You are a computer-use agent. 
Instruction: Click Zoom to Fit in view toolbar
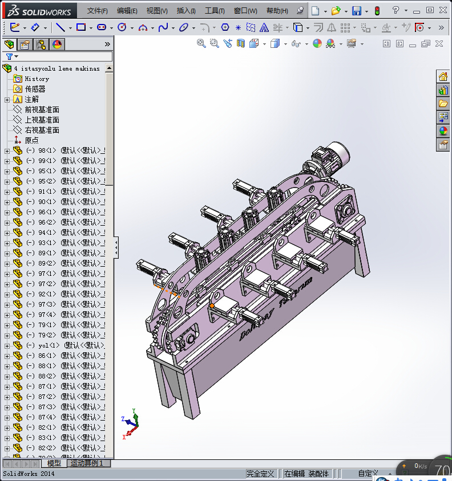[x=201, y=43]
